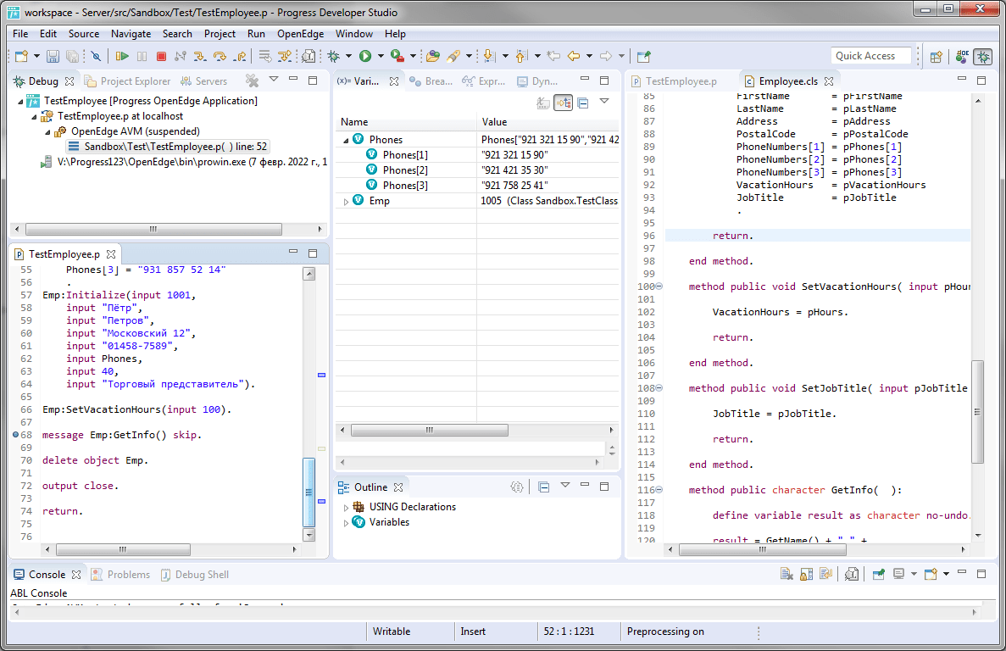Select the Debug perspective icon at top right
The image size is (1006, 651).
[x=983, y=57]
